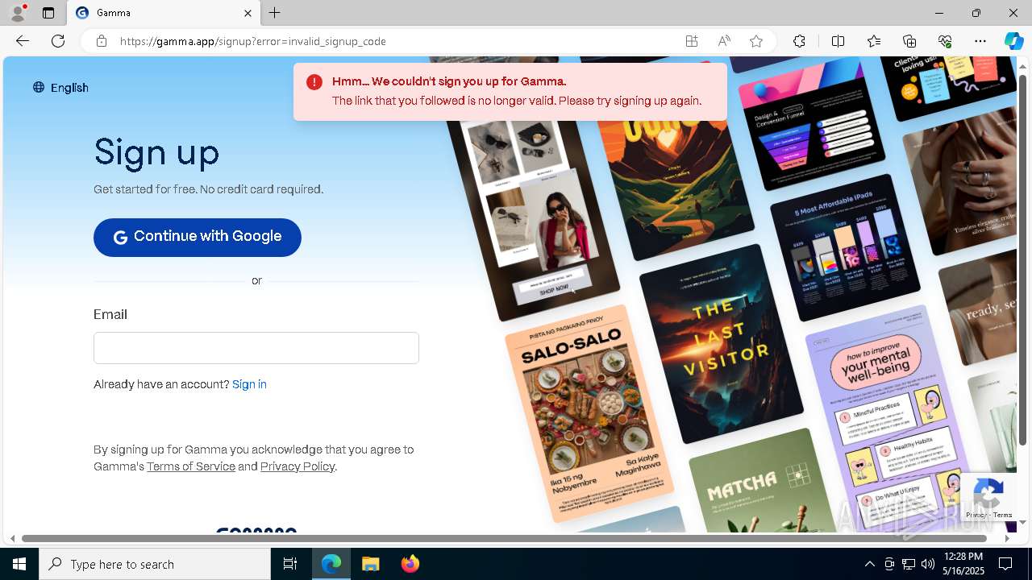Open the Windows Start menu
The width and height of the screenshot is (1032, 580).
click(x=19, y=564)
